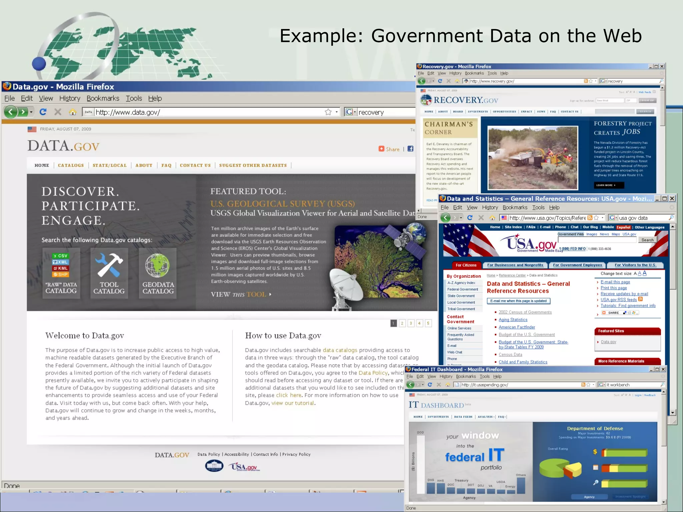The image size is (683, 512).
Task: Open Bookmarks menu in Data.gov window
Action: tap(103, 98)
